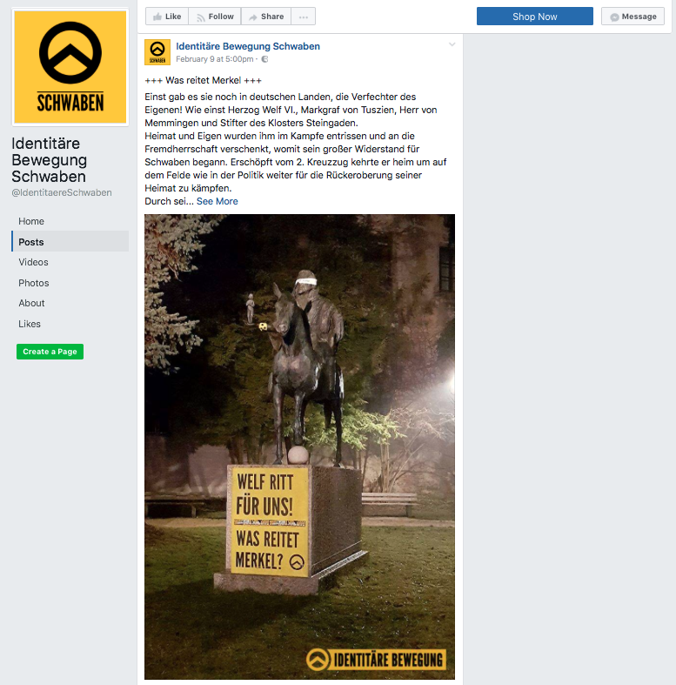This screenshot has height=685, width=676.
Task: Open the statue photo in the post
Action: coord(299,447)
